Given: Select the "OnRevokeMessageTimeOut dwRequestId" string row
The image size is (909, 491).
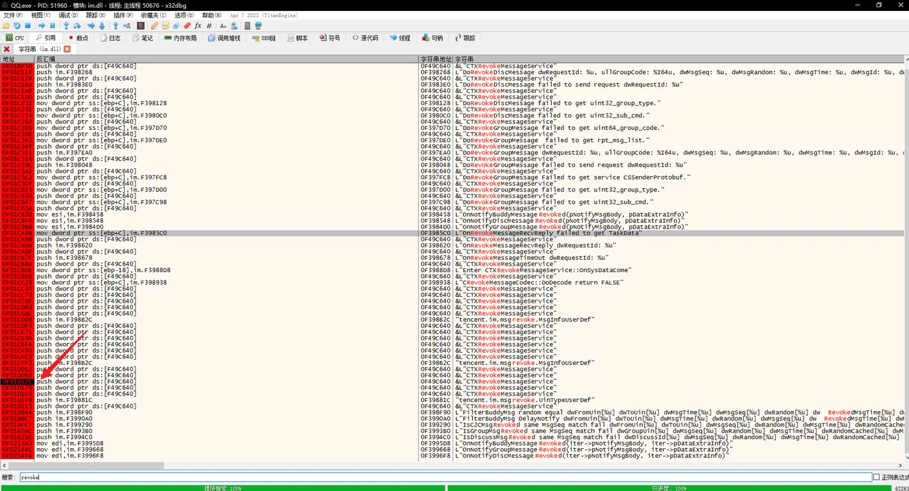Looking at the screenshot, I should click(x=452, y=258).
